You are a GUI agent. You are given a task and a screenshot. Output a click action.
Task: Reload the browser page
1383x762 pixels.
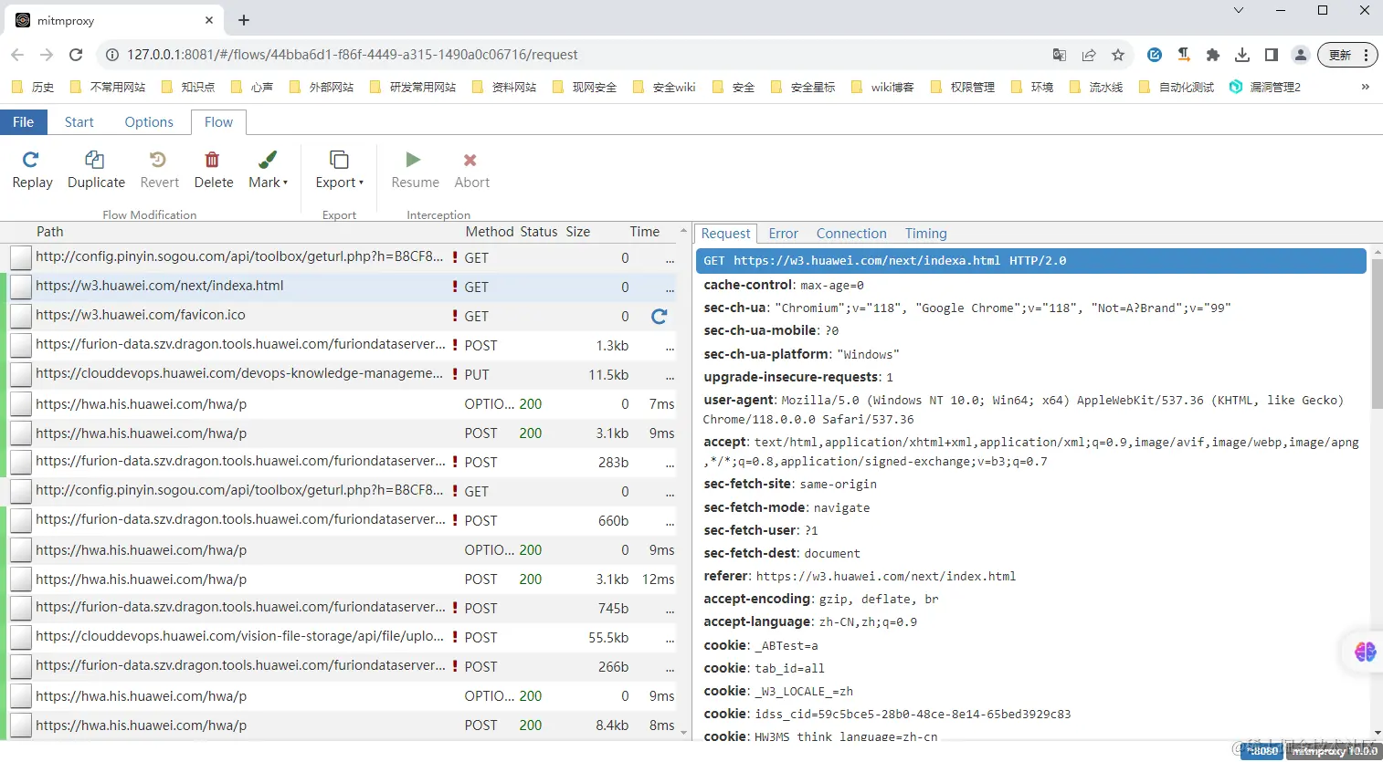[76, 55]
